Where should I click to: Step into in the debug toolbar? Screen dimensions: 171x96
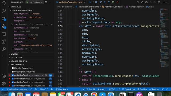pos(104,2)
